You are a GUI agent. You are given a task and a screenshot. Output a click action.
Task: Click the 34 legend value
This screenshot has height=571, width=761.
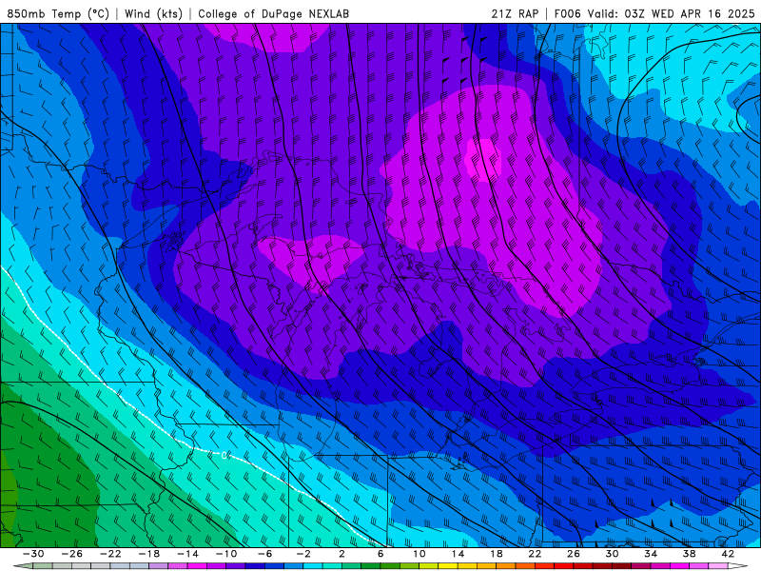(x=651, y=554)
